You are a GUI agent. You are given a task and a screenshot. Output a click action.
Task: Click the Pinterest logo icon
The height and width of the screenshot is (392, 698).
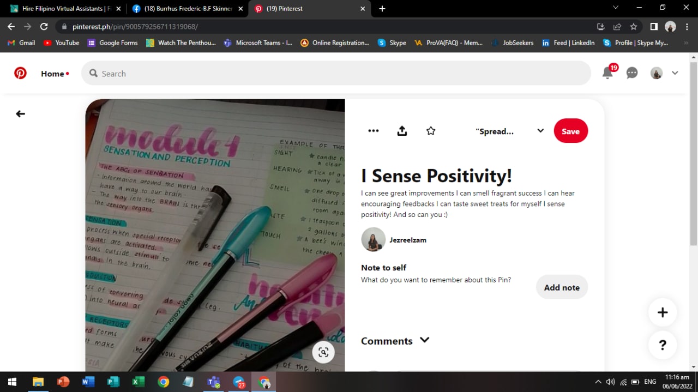coord(20,73)
